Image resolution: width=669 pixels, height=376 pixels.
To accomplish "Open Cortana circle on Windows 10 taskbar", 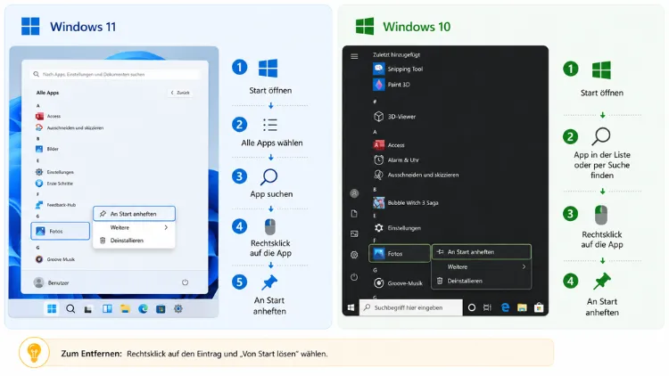I will [x=472, y=307].
